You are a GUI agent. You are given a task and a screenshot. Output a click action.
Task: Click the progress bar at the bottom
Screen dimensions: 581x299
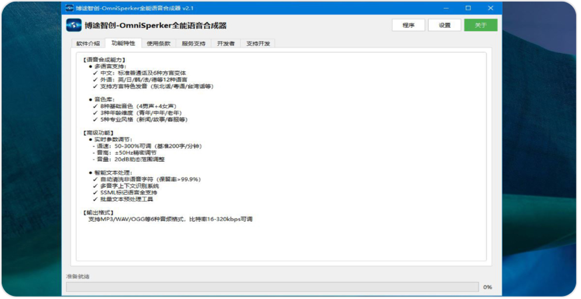pyautogui.click(x=272, y=287)
